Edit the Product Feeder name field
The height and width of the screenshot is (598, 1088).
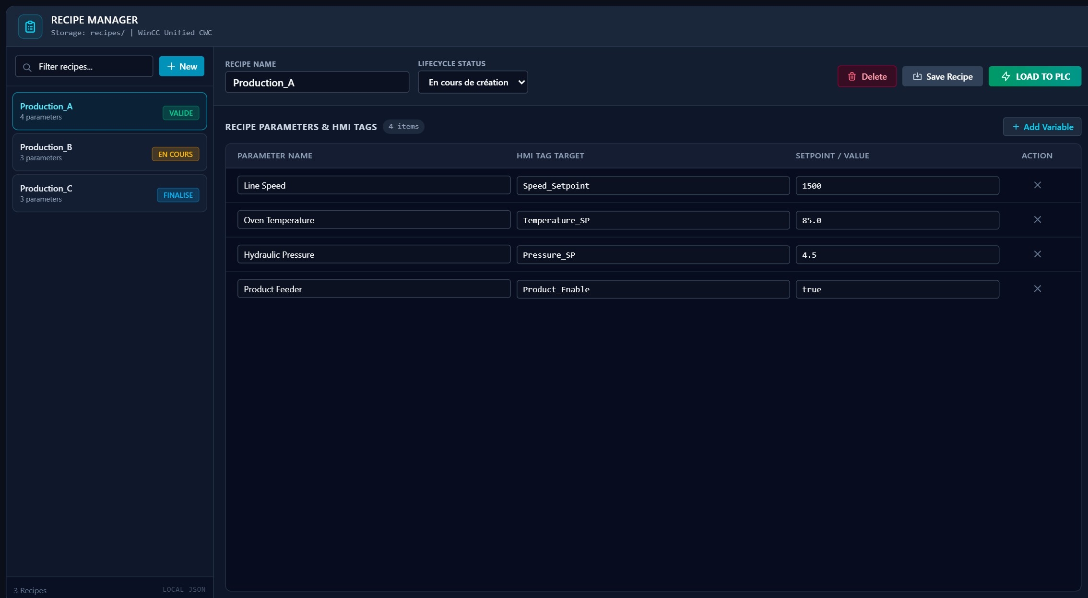pyautogui.click(x=374, y=289)
